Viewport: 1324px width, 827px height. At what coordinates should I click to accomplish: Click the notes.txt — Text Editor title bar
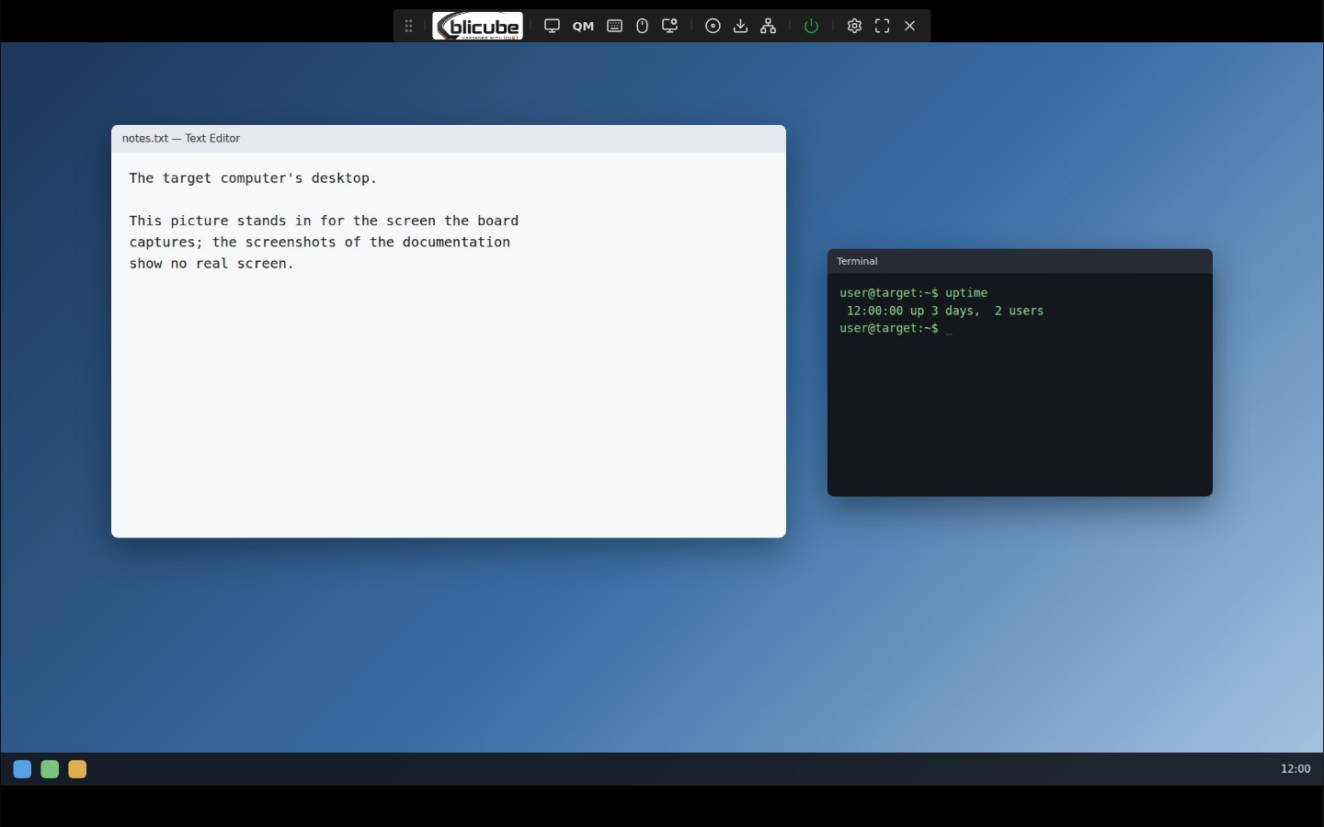(x=449, y=139)
